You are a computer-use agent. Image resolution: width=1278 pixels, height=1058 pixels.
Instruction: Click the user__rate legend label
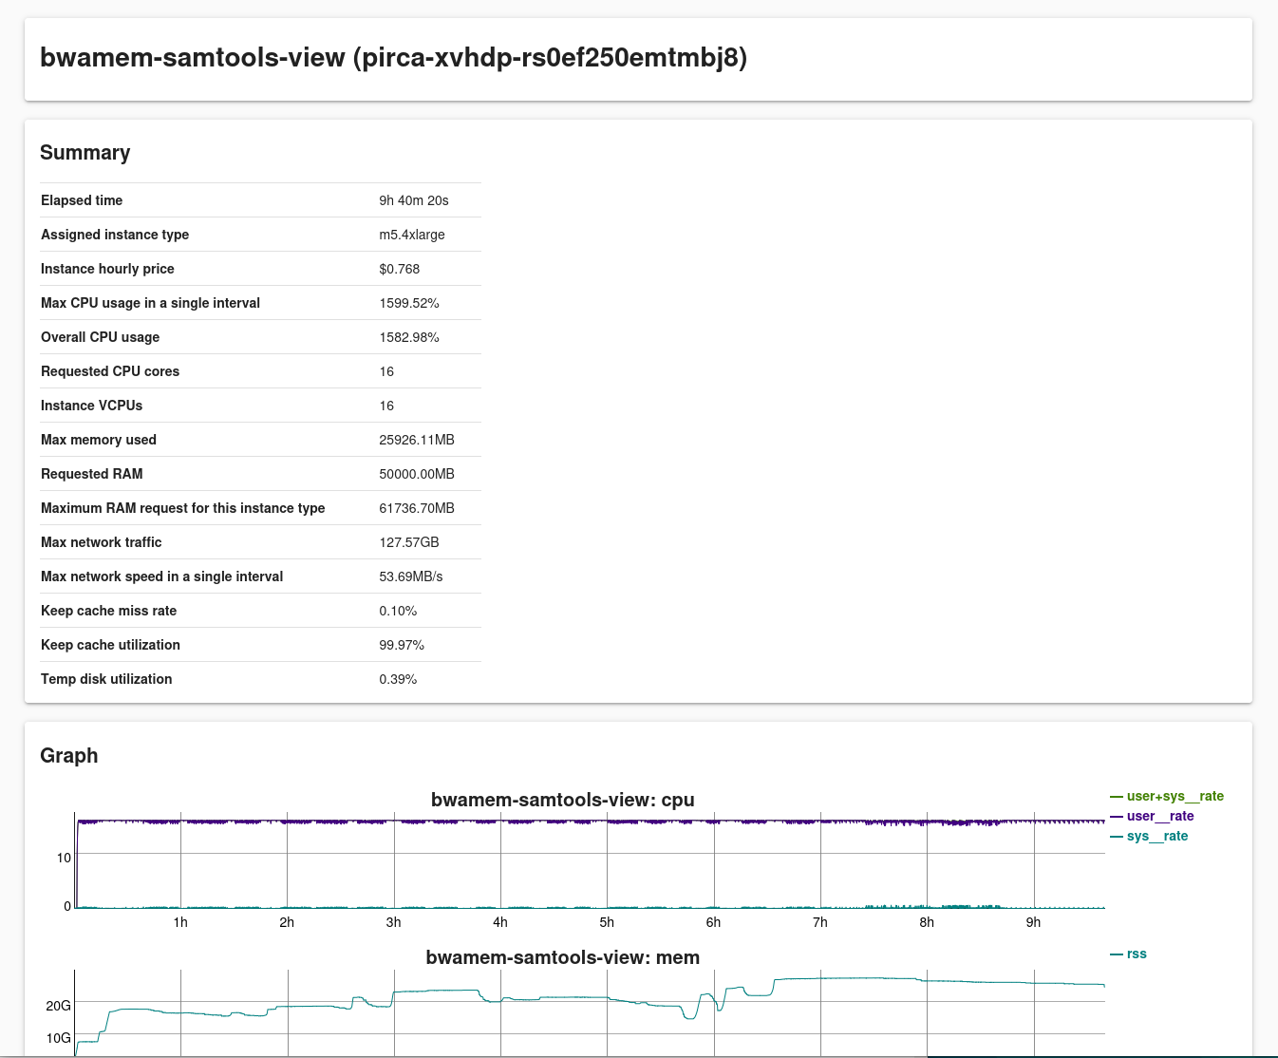tap(1159, 816)
